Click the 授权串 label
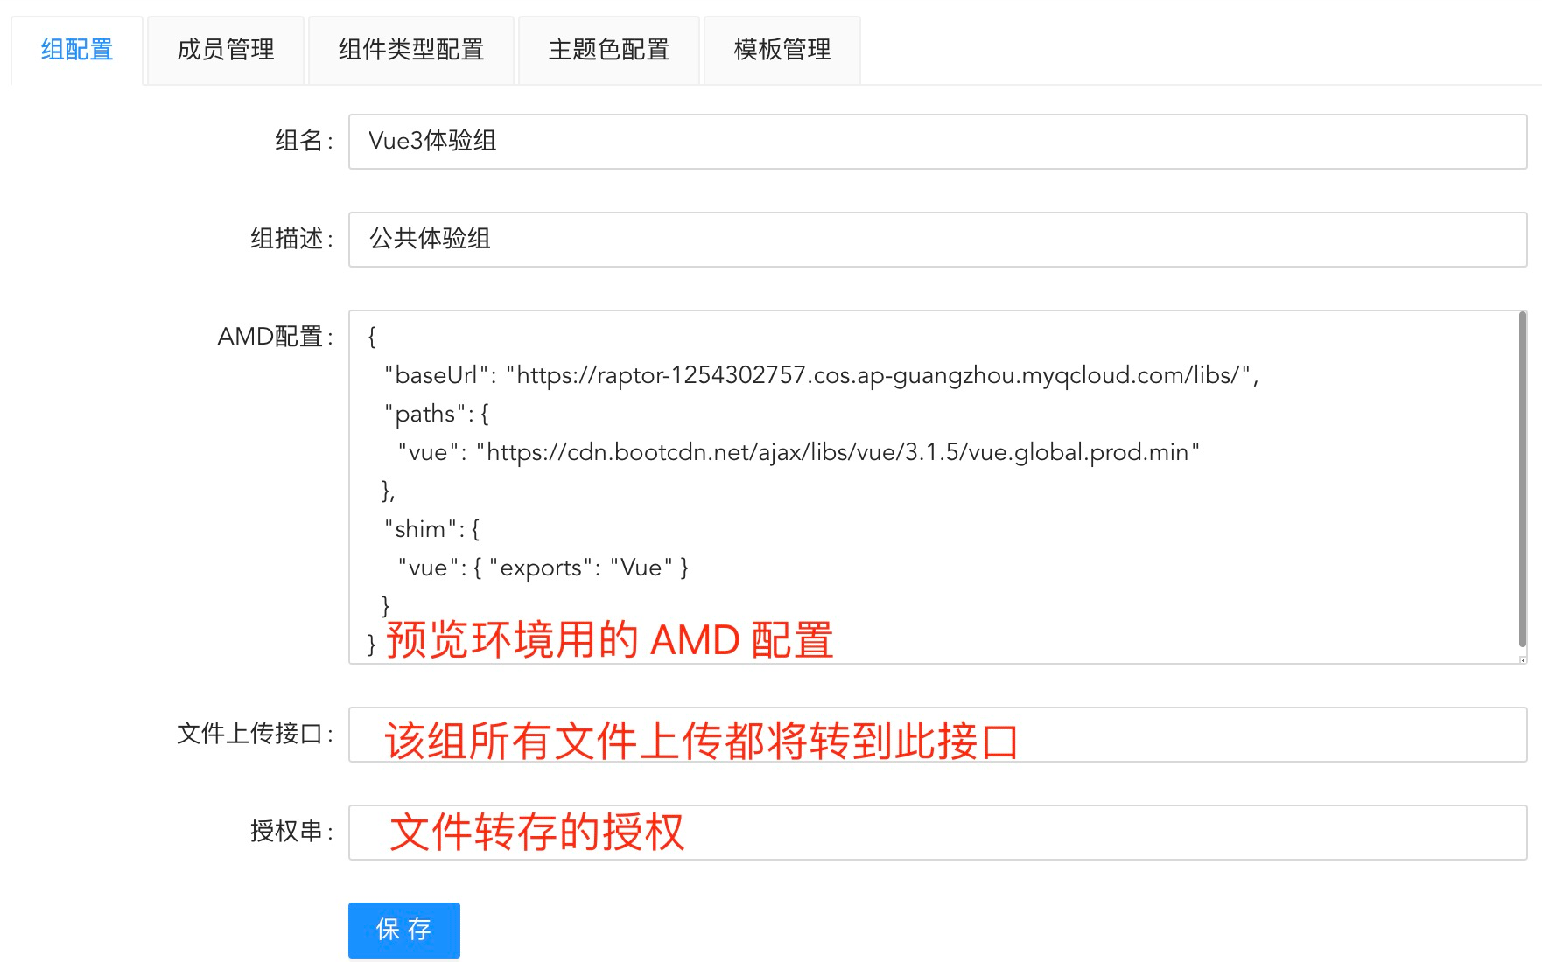The image size is (1542, 962). (x=291, y=832)
